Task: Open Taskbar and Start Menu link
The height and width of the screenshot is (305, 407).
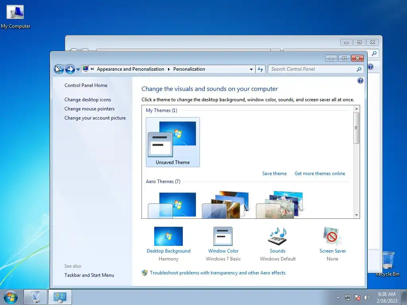Action: pyautogui.click(x=89, y=275)
